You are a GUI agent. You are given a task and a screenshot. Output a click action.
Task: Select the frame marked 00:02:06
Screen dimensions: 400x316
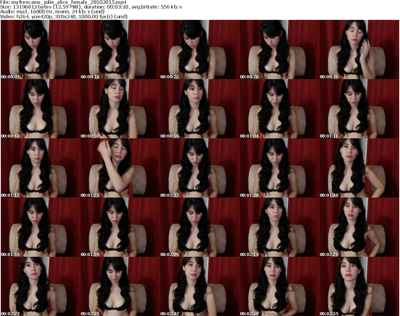(x=200, y=227)
